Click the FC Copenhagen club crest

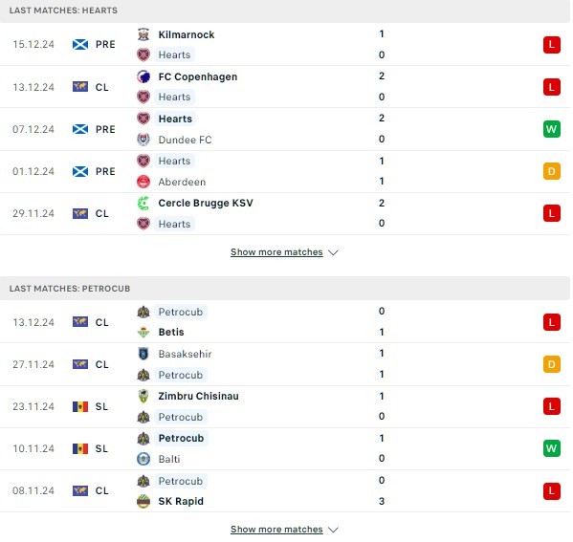[143, 76]
